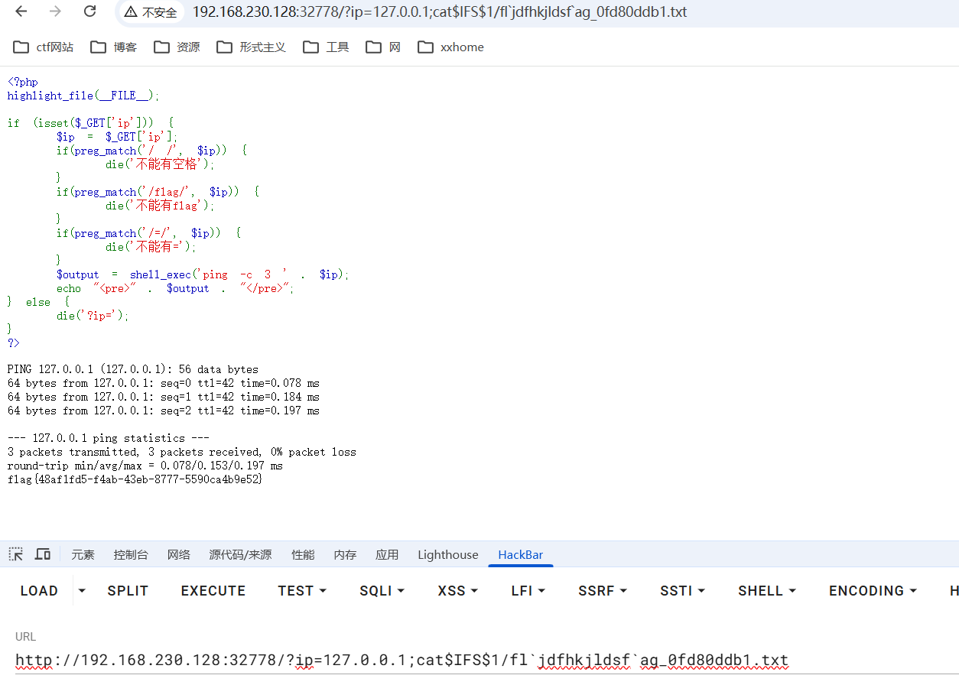Open the TEST dropdown menu

302,591
